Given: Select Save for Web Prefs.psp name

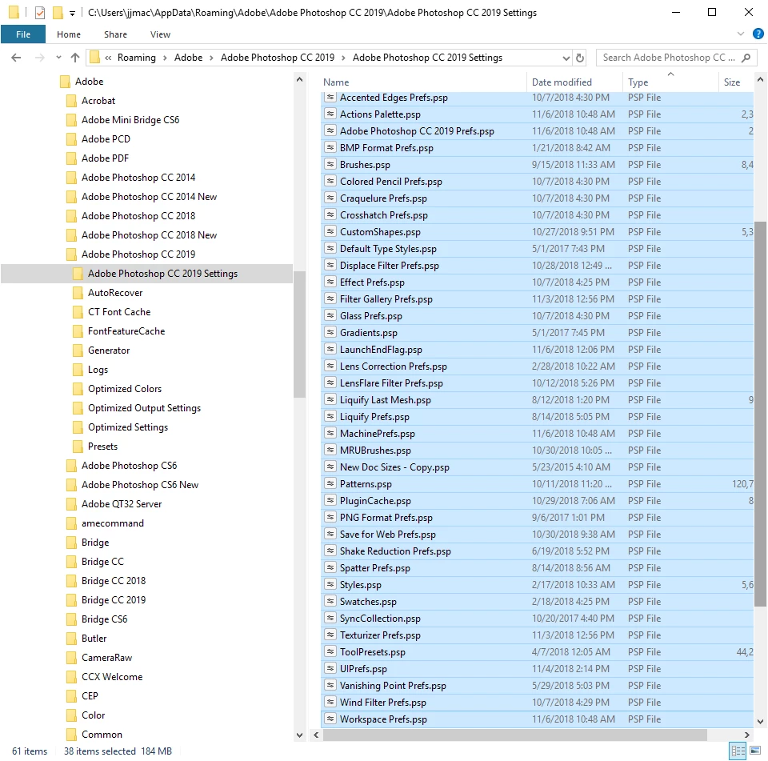Looking at the screenshot, I should pyautogui.click(x=387, y=534).
